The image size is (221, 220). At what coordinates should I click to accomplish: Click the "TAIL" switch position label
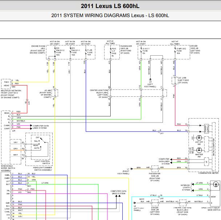coord(36,141)
